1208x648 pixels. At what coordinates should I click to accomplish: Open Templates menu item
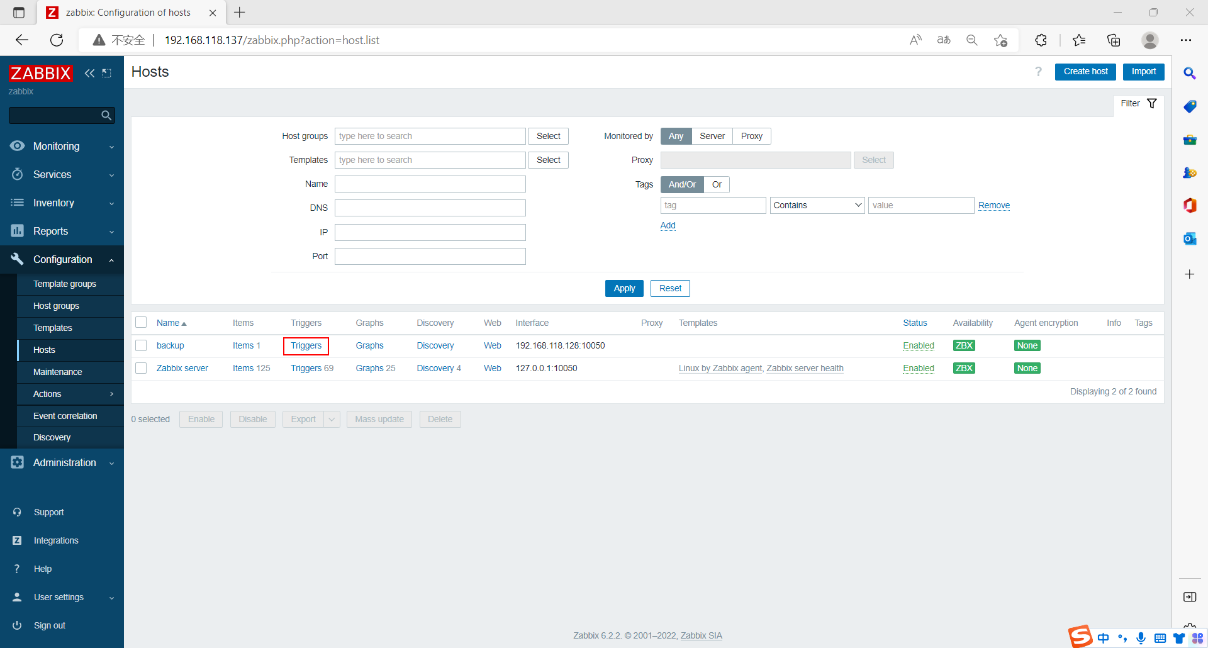(x=70, y=328)
